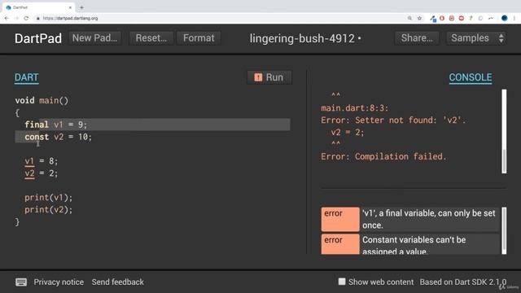Open the color picker eyedropper extension

click(432, 19)
